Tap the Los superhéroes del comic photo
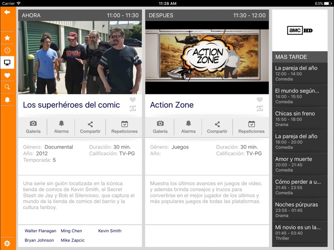Image resolution: width=334 pixels, height=250 pixels. pyautogui.click(x=80, y=57)
